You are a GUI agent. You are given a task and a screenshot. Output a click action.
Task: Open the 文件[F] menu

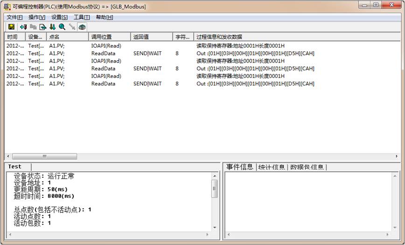tap(14, 17)
